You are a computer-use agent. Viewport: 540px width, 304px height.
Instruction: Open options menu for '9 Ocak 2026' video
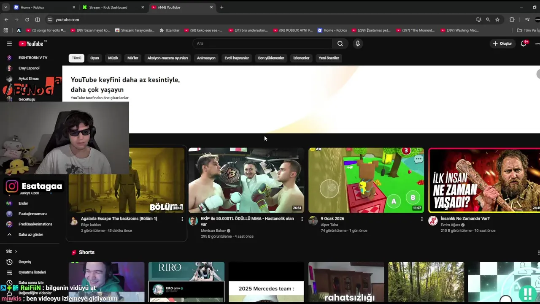tap(421, 219)
